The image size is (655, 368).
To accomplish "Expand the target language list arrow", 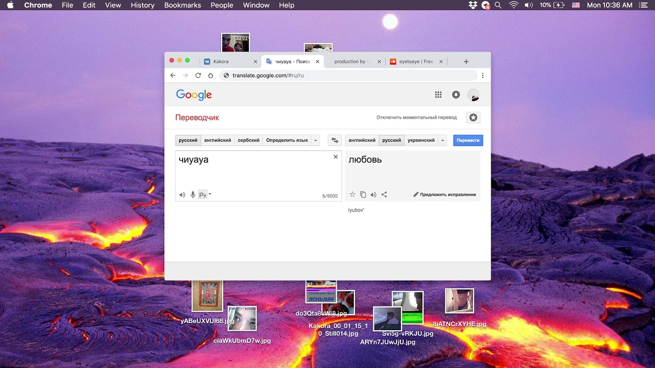I will click(x=443, y=140).
